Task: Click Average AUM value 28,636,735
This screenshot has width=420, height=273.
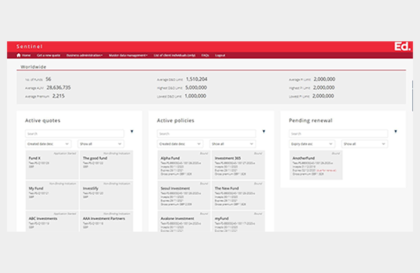Action: (x=59, y=87)
